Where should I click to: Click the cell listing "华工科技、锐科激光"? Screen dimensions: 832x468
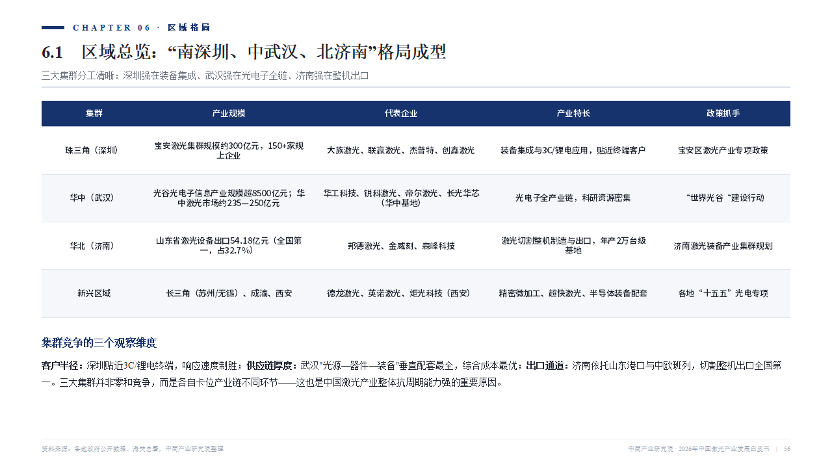[401, 198]
